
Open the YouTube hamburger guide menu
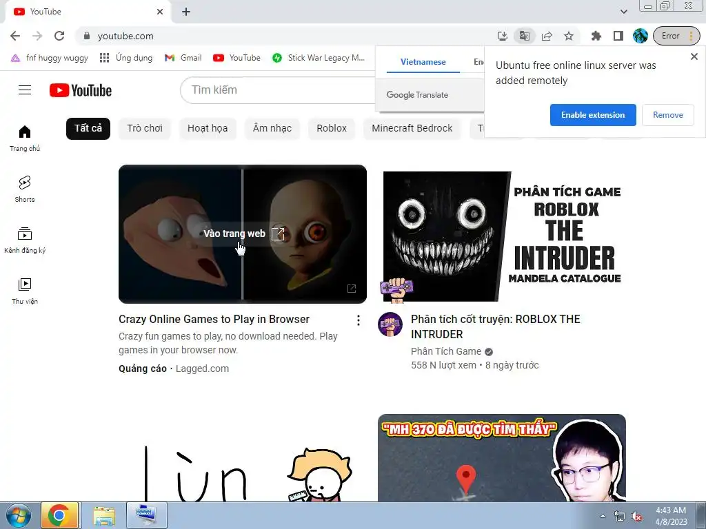click(25, 90)
